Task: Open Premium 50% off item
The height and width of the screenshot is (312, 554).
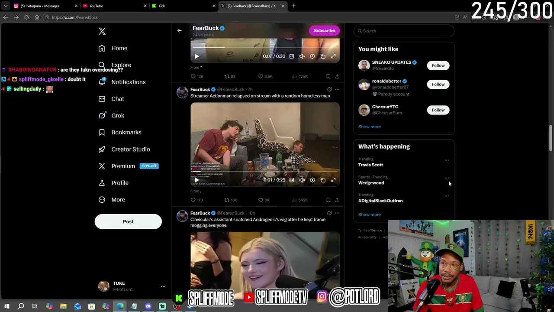Action: [x=128, y=166]
